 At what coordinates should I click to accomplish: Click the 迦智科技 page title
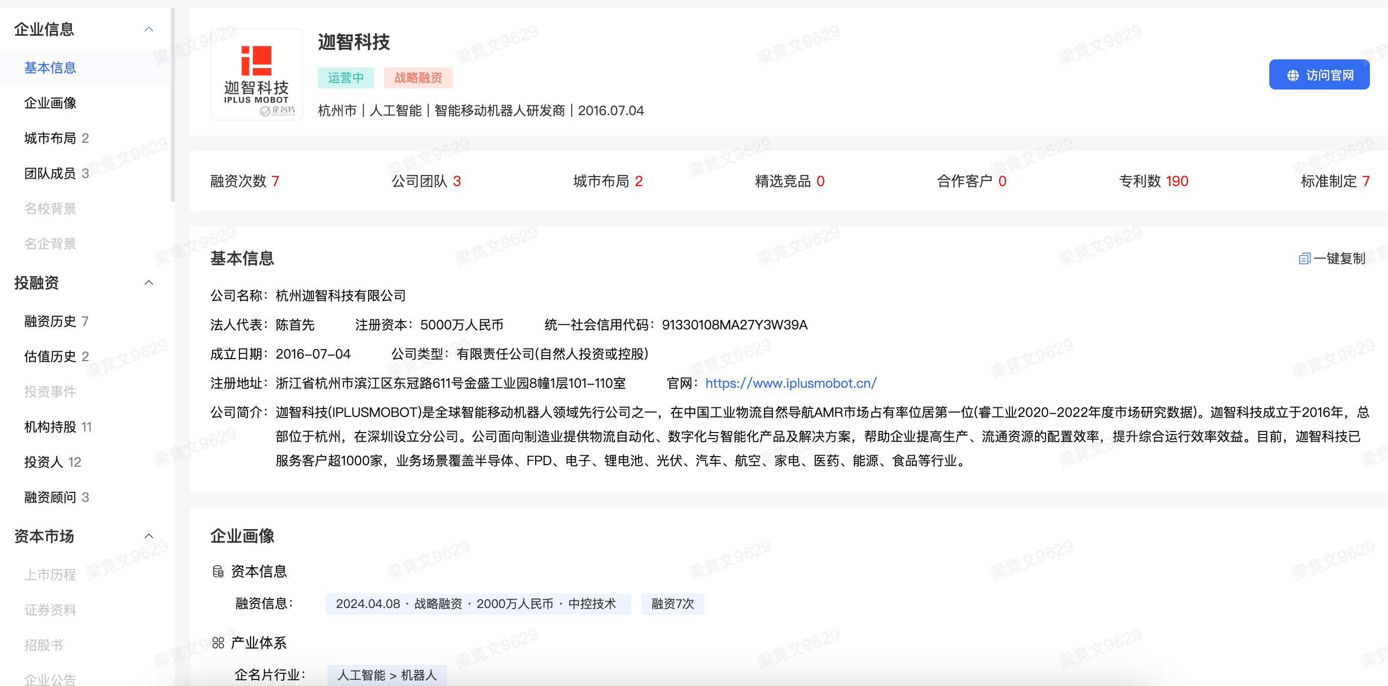(354, 42)
